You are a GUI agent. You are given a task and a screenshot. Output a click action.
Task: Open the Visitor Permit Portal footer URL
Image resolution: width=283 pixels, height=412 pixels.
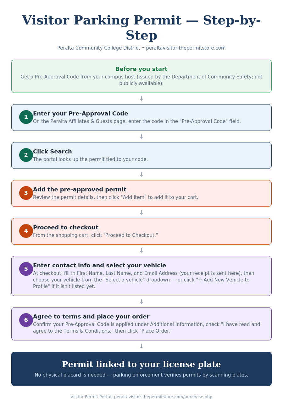163,397
